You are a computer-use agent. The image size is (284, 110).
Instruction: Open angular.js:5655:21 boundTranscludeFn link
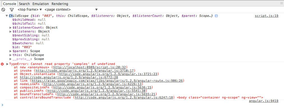(x=106, y=94)
